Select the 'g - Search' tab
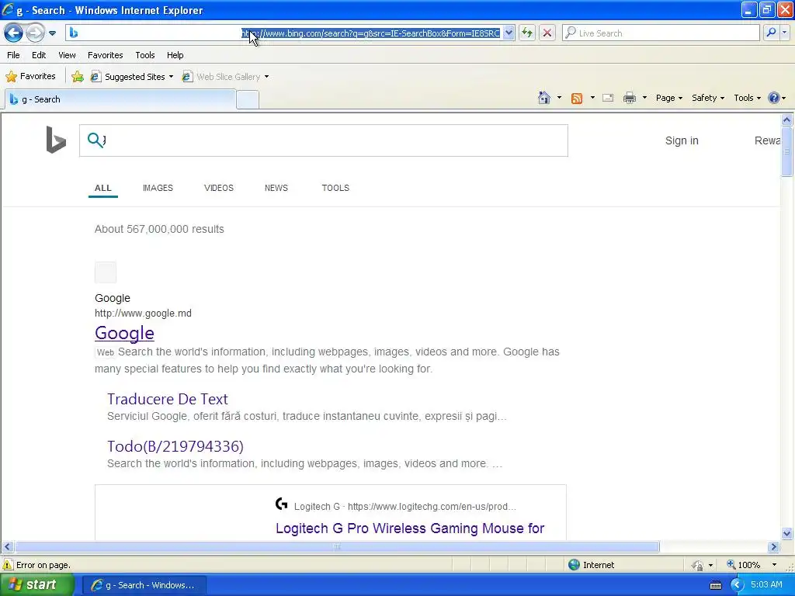The image size is (795, 596). point(120,99)
